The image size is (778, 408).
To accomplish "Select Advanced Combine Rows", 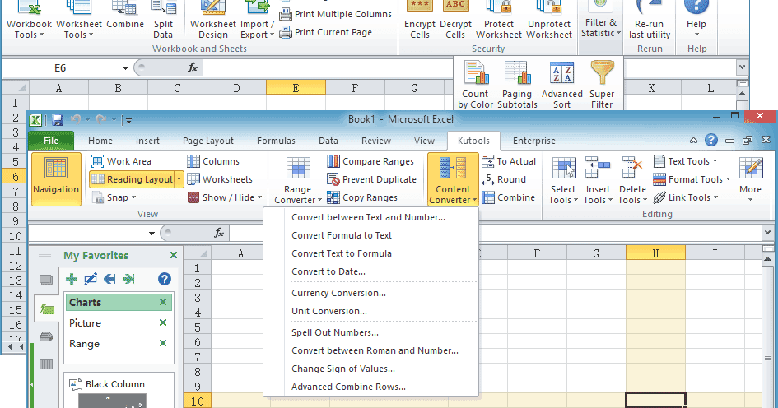I will pyautogui.click(x=348, y=387).
